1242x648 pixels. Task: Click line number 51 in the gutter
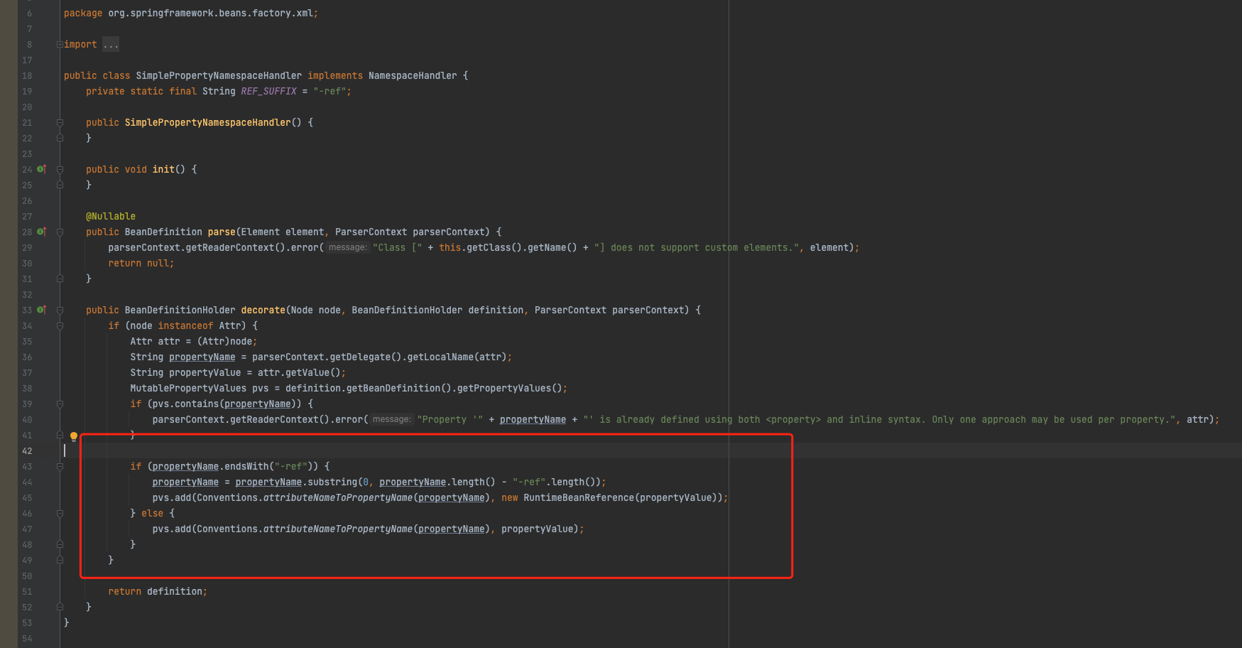click(27, 591)
